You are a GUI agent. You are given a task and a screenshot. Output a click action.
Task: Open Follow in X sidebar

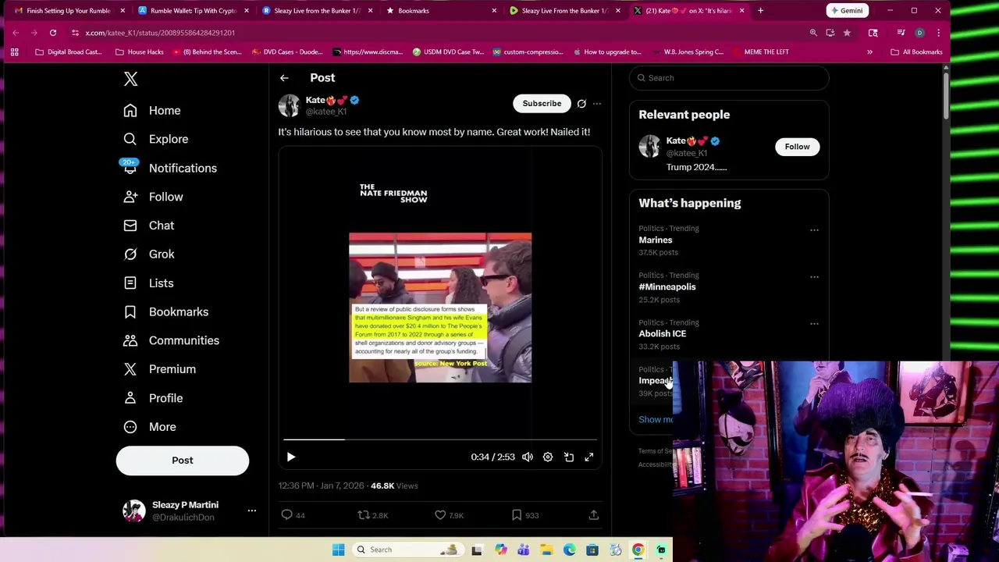click(x=154, y=197)
